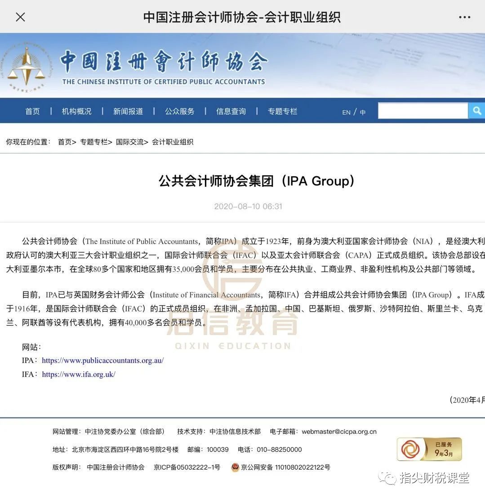Open the 公众服务 navigation item
Viewport: 485px width, 499px height.
pos(179,111)
